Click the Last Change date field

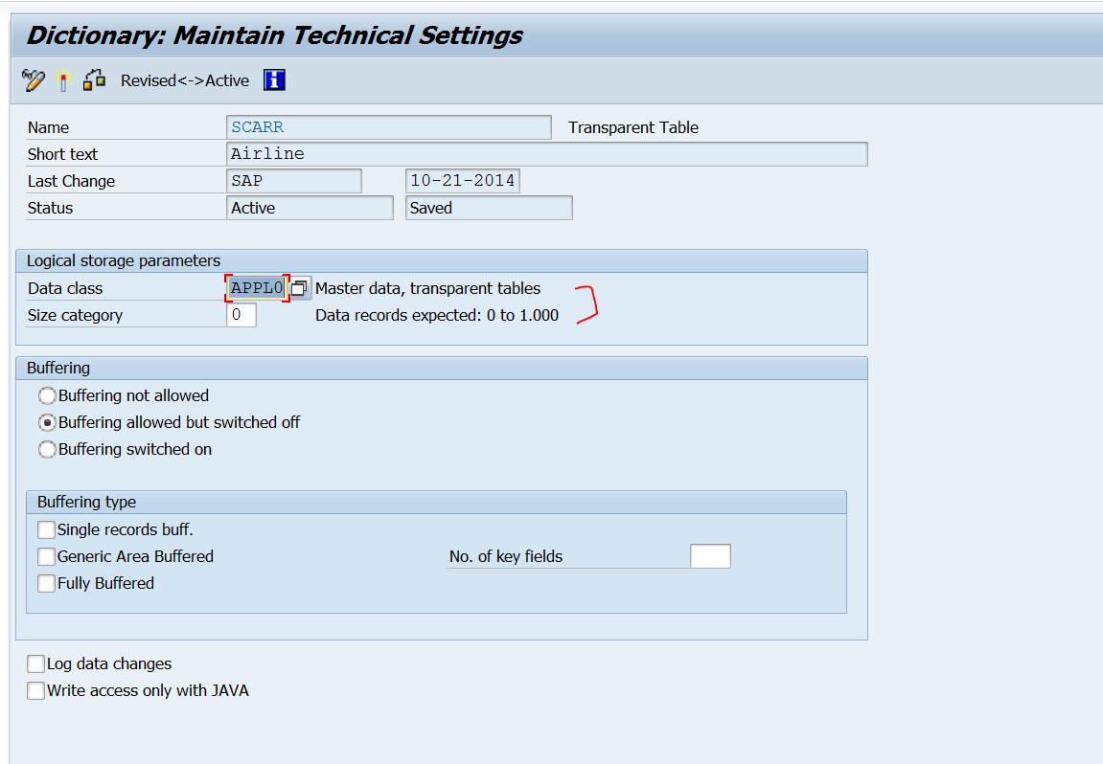[x=463, y=180]
